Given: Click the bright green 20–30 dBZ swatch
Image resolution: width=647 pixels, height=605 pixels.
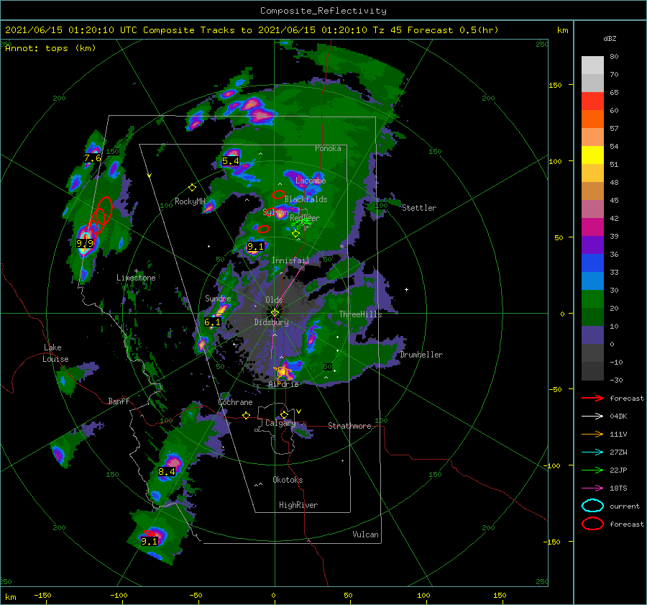Looking at the screenshot, I should [592, 299].
